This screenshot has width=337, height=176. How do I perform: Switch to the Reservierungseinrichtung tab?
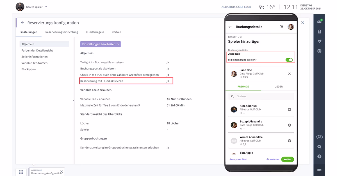[62, 32]
